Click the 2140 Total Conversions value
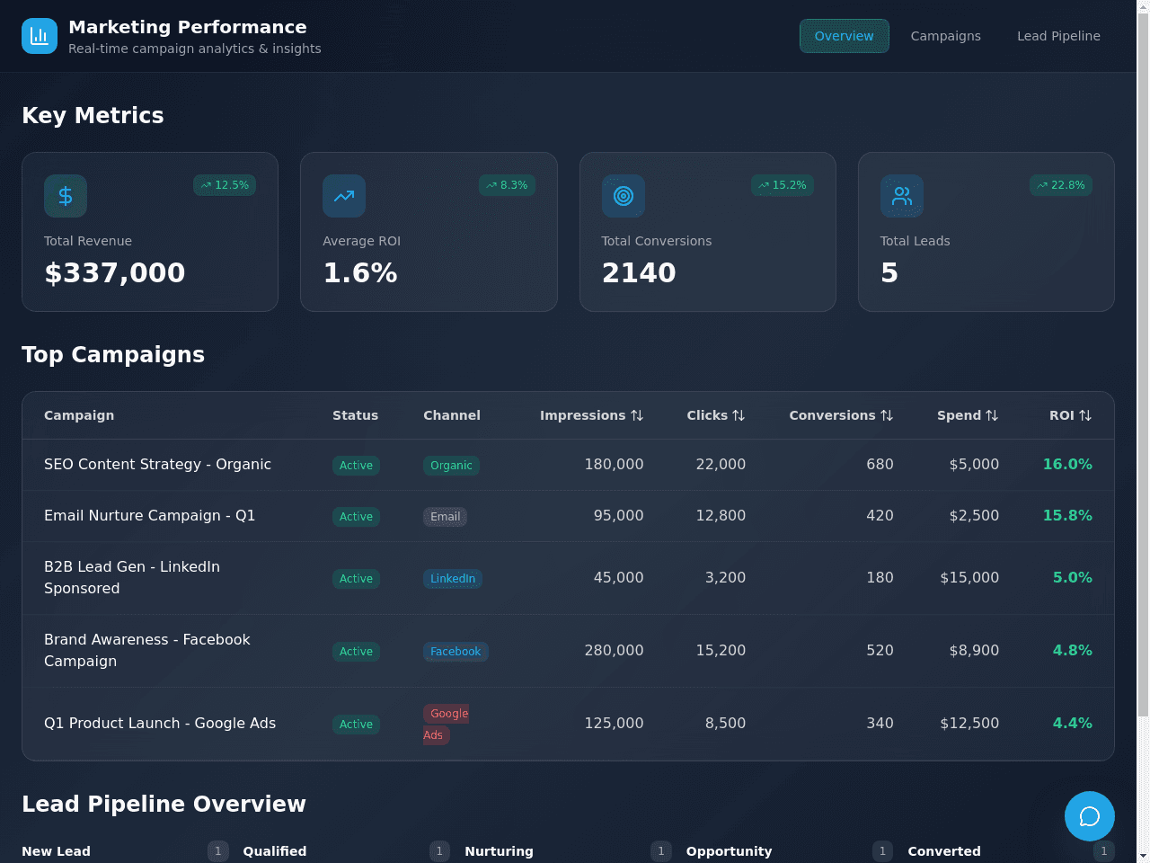 point(639,272)
